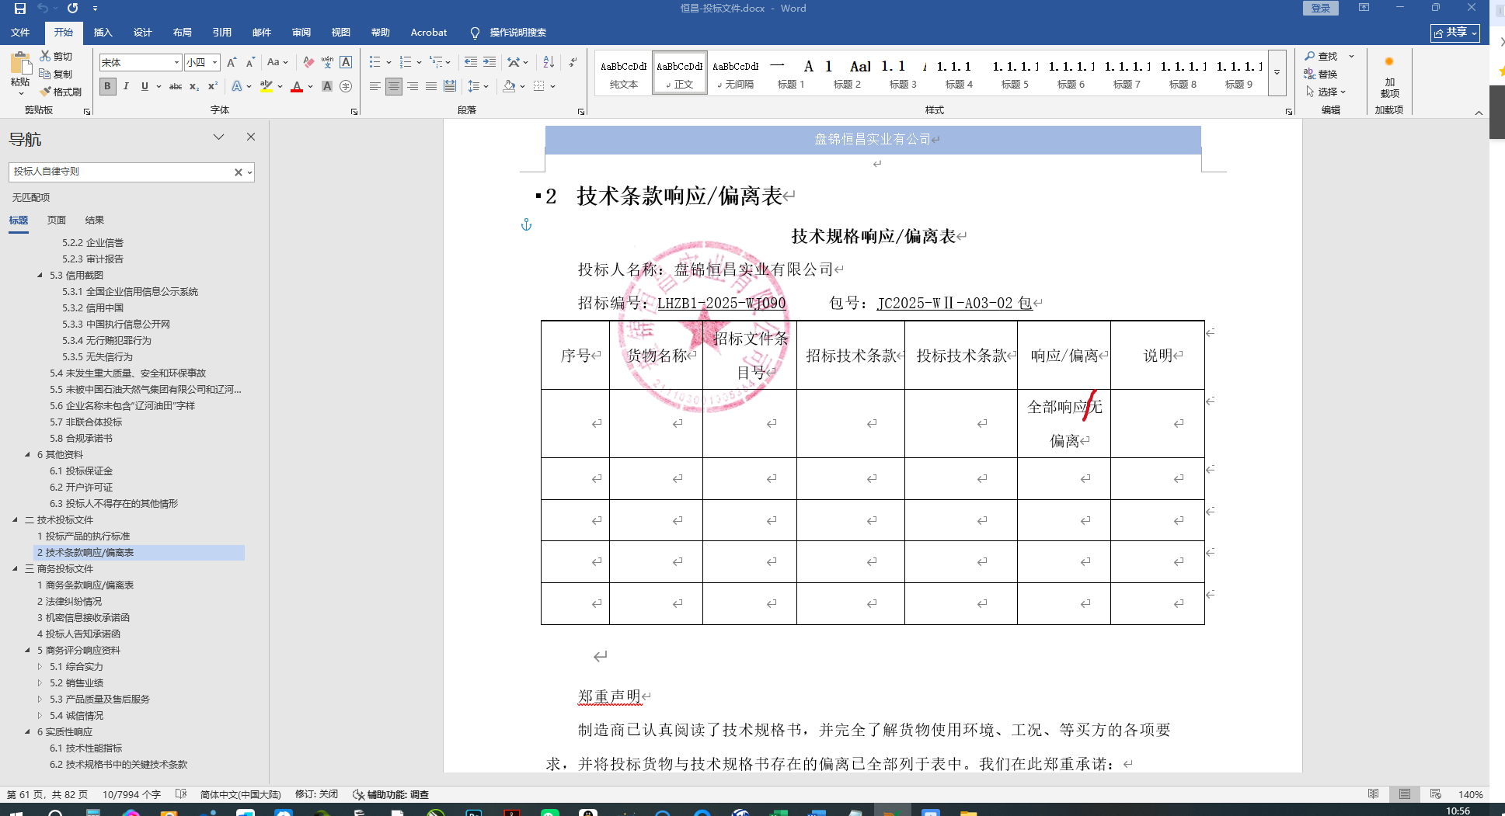Click the 登录 (Sign in) button
The image size is (1505, 816).
[x=1321, y=8]
